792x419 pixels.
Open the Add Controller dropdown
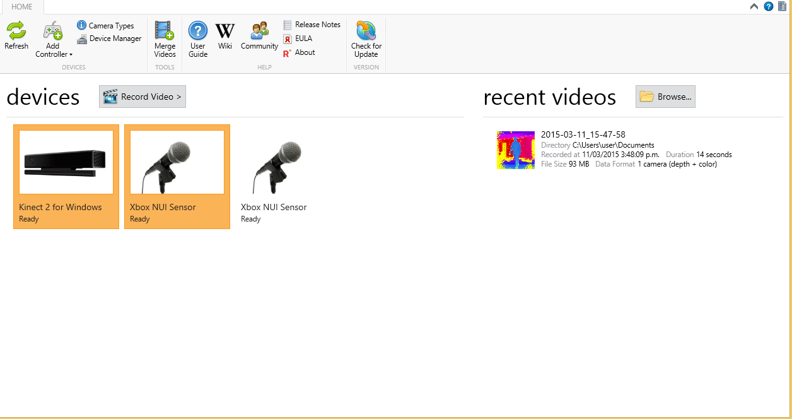pos(53,40)
